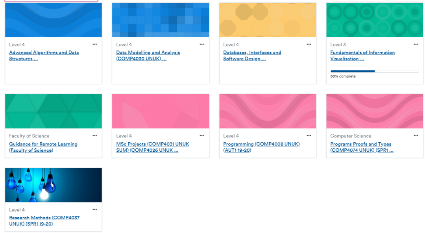Click 'Level 4' label on Databases, Interfaces card
The image size is (425, 233).
click(x=231, y=45)
